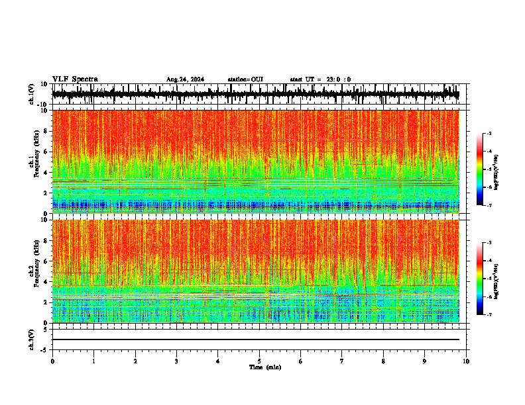This screenshot has width=525, height=405.
Task: Click the ch.1 voltage waveform trace
Action: (x=255, y=94)
